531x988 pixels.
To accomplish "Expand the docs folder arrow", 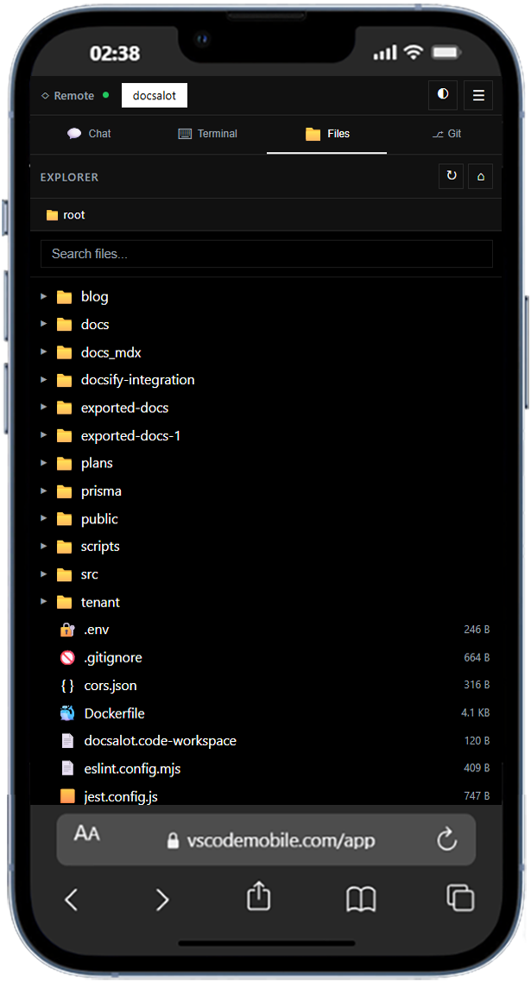I will [x=43, y=324].
